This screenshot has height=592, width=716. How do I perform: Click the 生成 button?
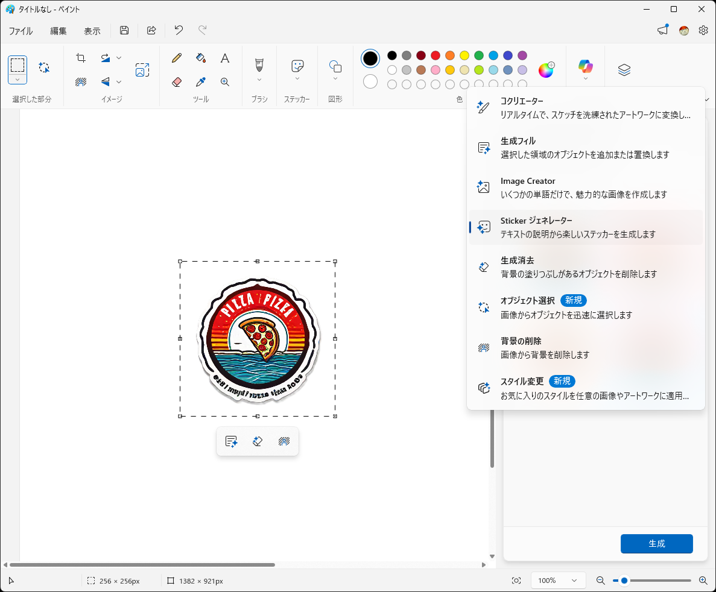coord(656,543)
